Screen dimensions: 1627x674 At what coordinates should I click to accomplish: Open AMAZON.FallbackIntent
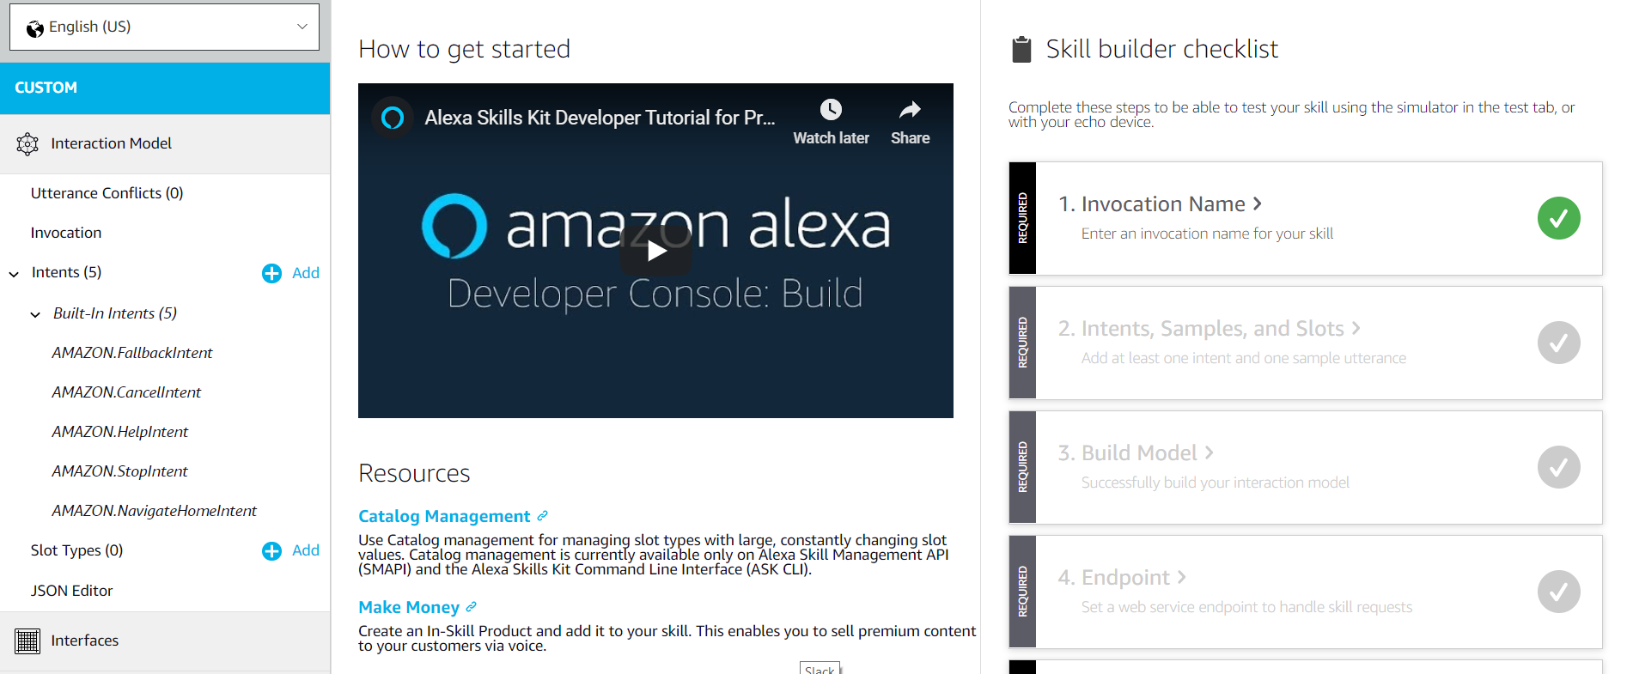(x=132, y=353)
